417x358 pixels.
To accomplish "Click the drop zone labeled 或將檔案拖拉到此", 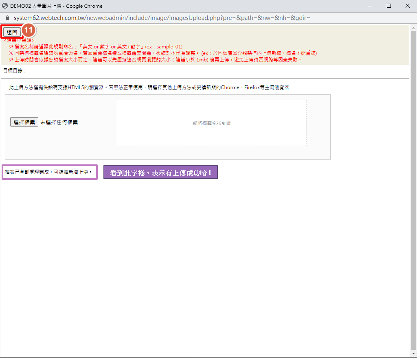I will tap(211, 123).
